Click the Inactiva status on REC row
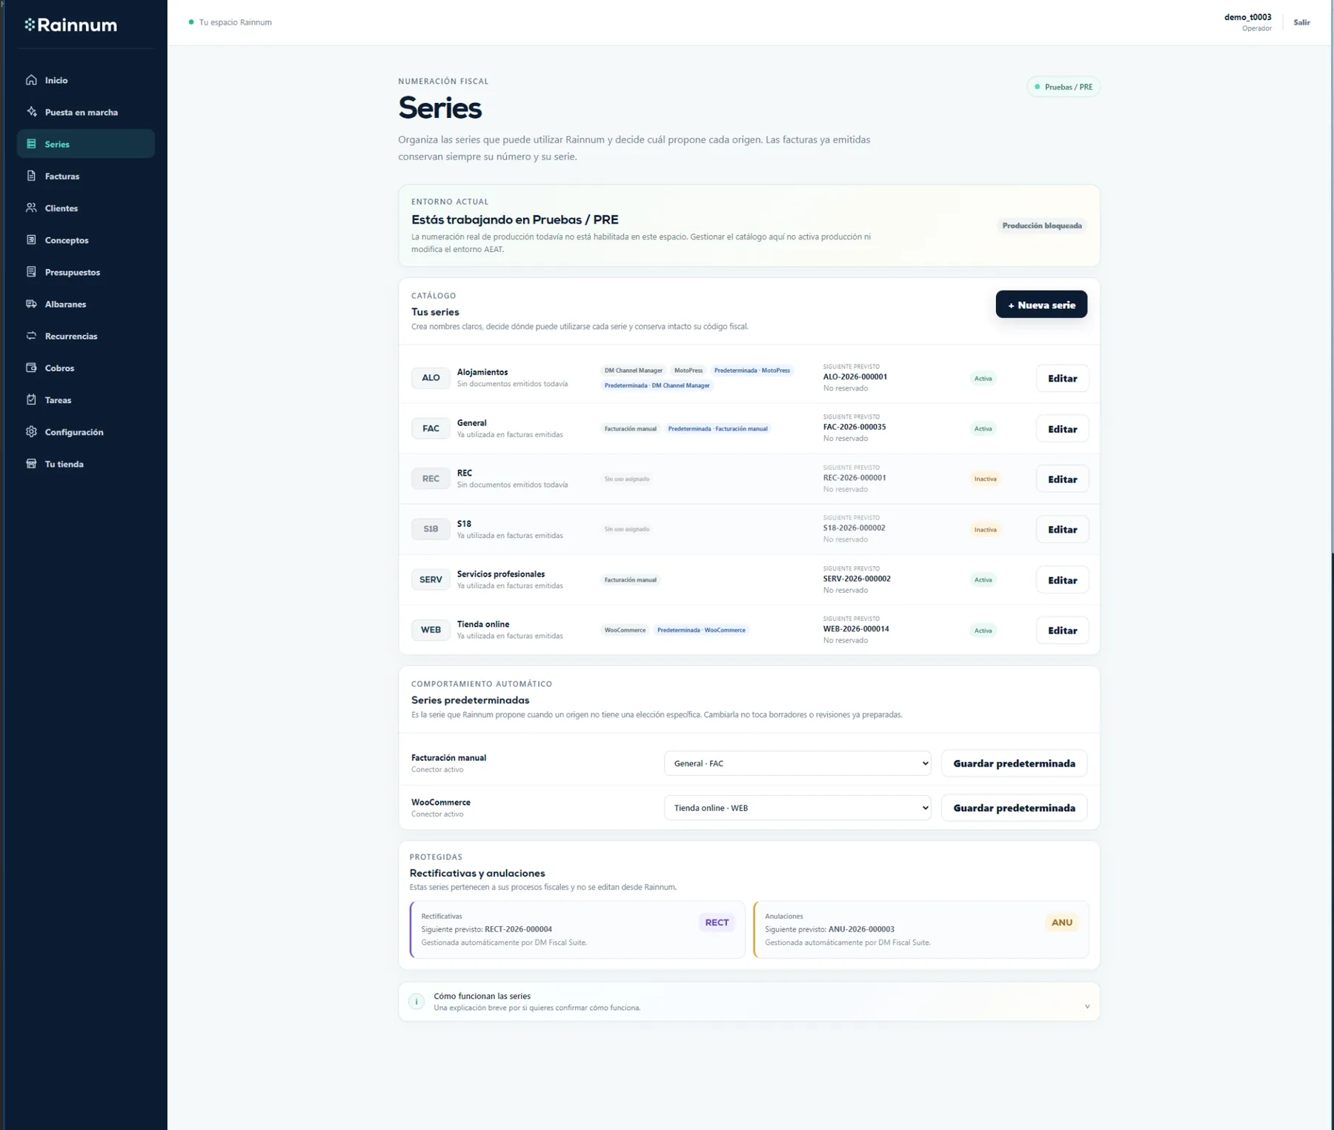Viewport: 1334px width, 1130px height. 985,479
